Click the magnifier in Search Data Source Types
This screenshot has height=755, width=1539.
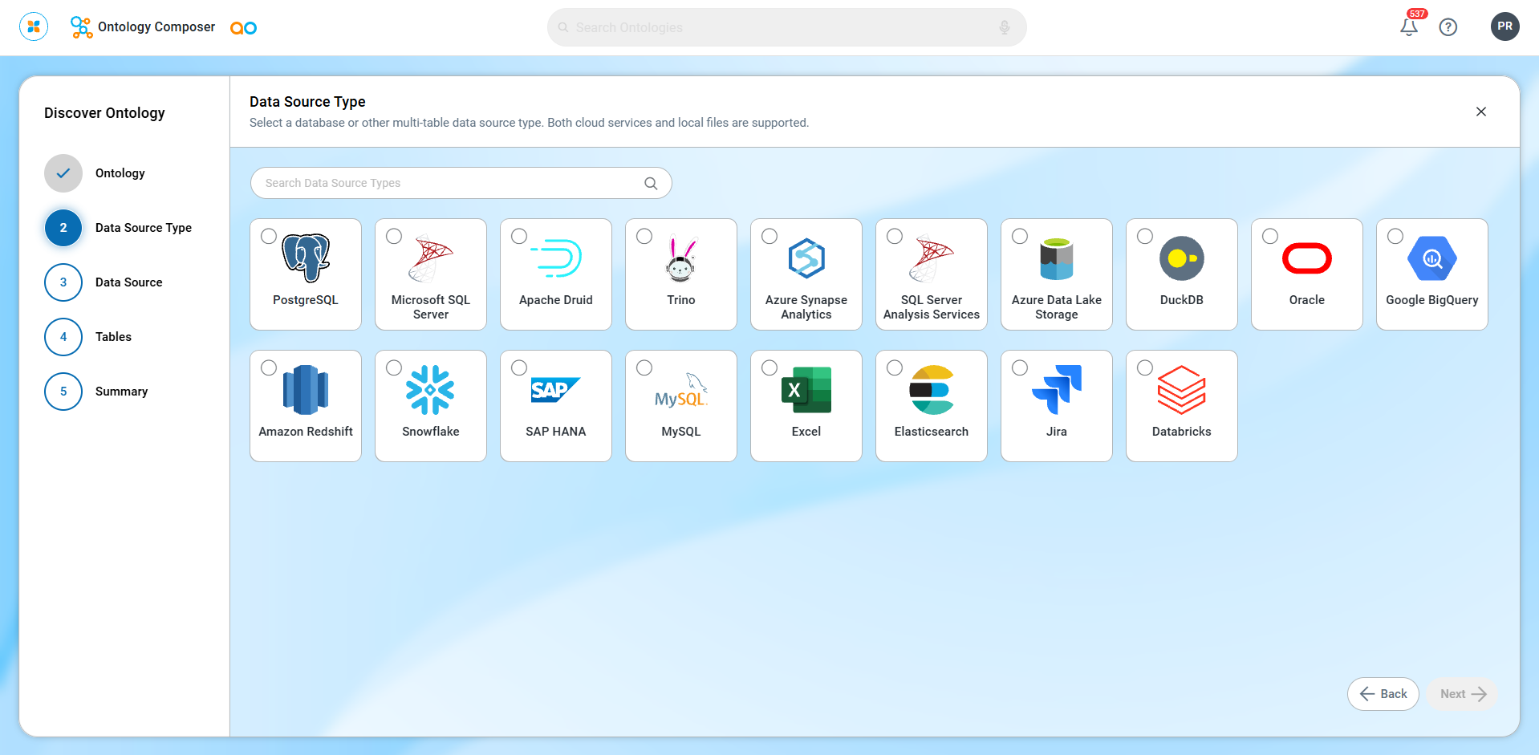tap(651, 183)
